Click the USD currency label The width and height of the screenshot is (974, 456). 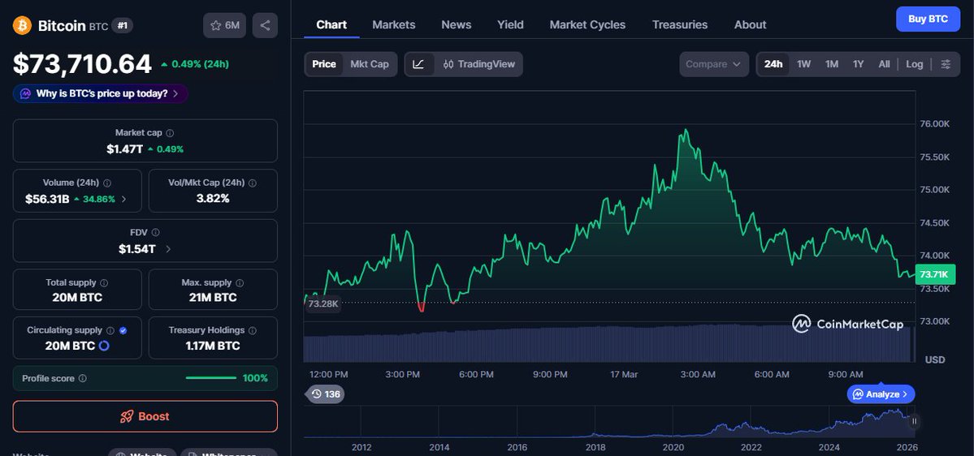point(935,359)
